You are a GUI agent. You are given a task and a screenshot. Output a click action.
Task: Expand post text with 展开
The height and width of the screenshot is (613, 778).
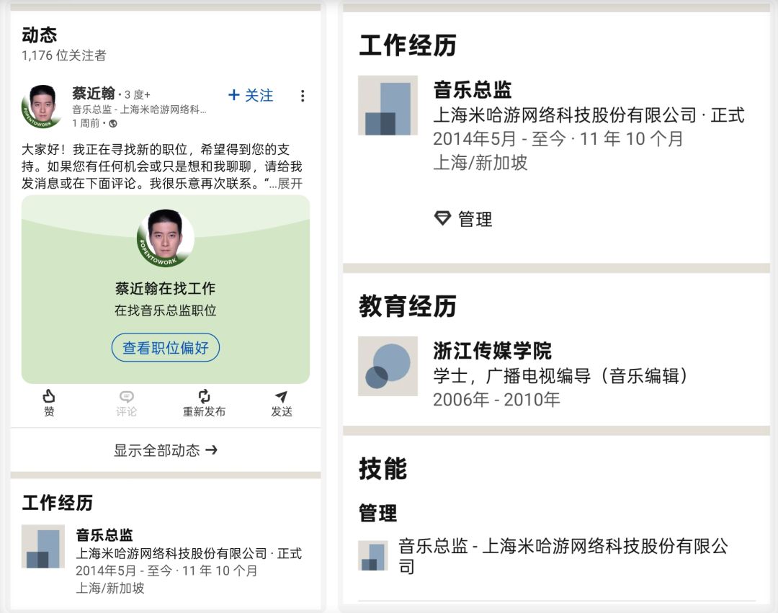click(290, 184)
